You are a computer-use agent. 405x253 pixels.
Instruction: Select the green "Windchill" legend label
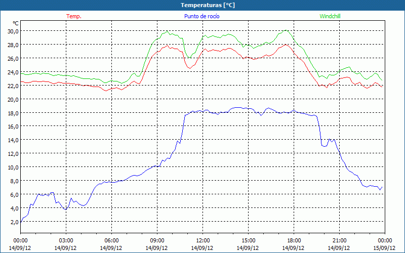(330, 16)
